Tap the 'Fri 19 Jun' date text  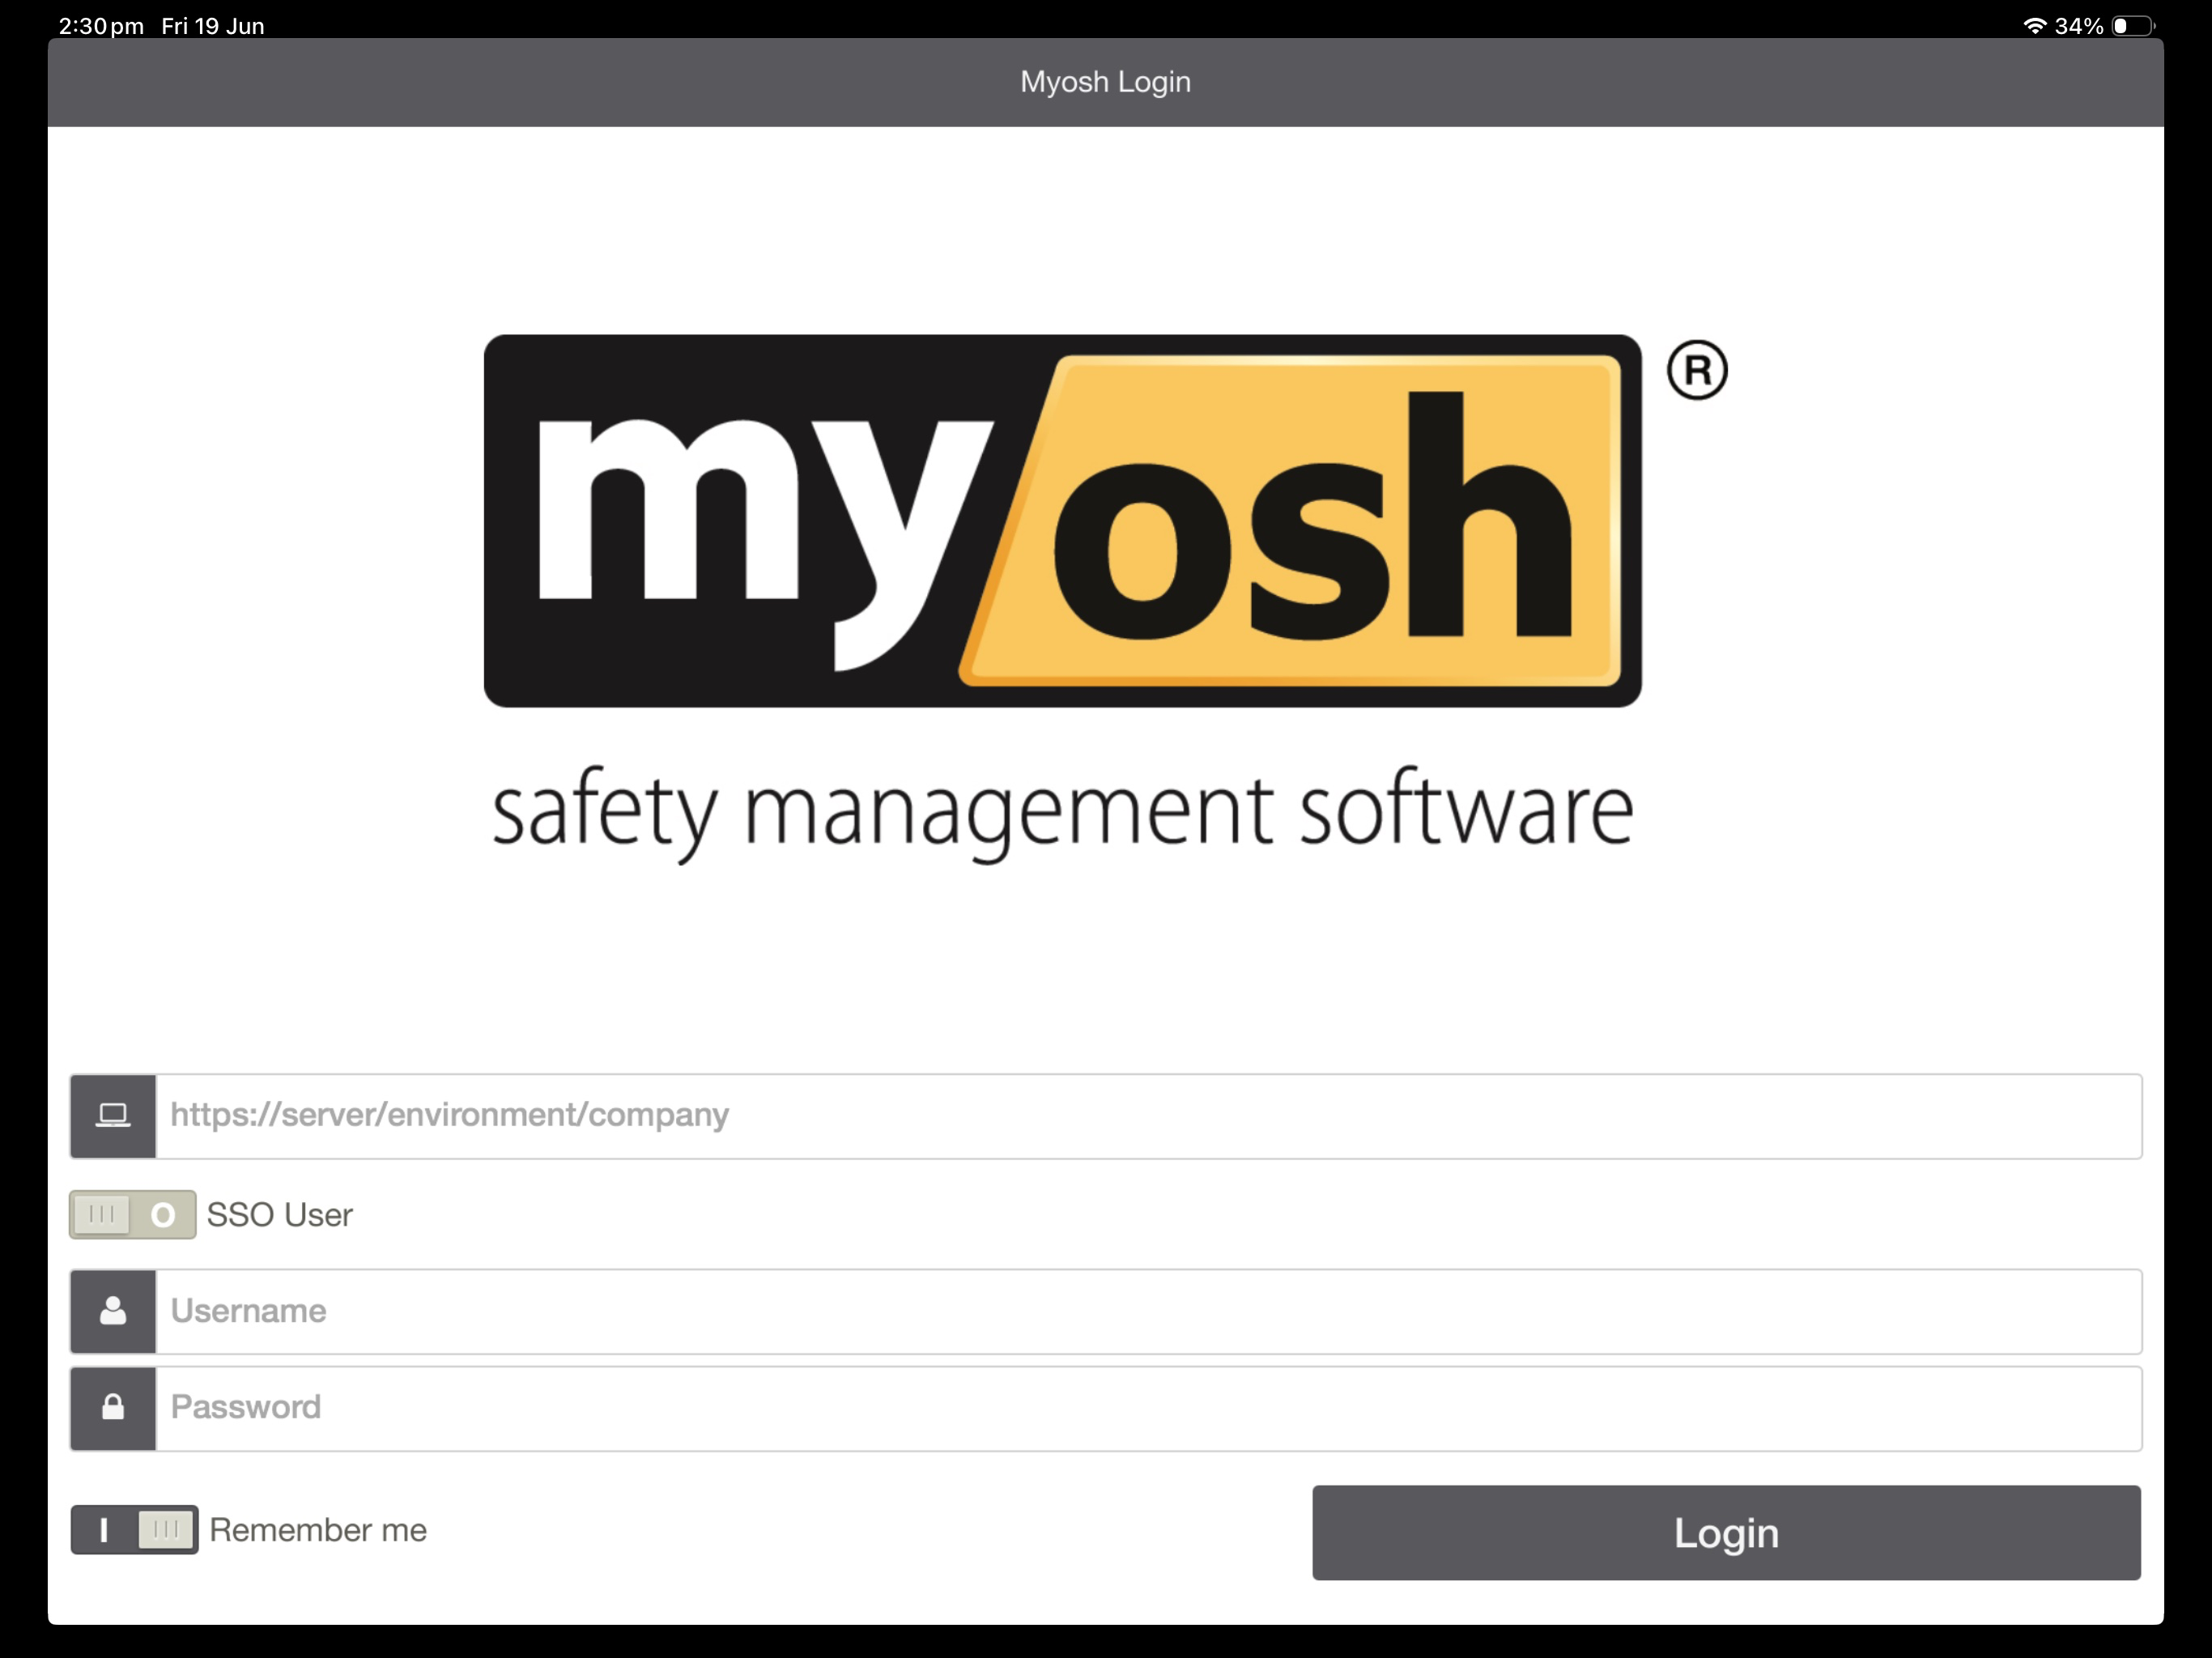(x=213, y=26)
